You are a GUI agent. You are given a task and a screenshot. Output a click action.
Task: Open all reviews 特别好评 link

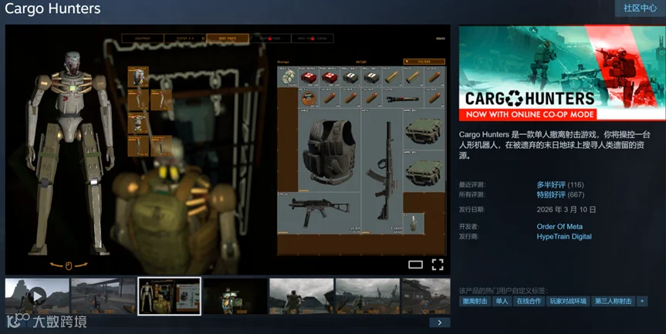(551, 195)
